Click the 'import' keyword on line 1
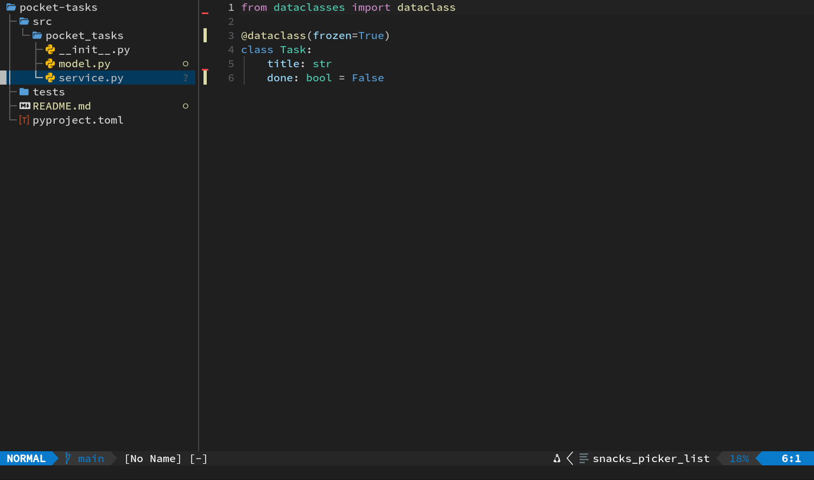 point(371,8)
